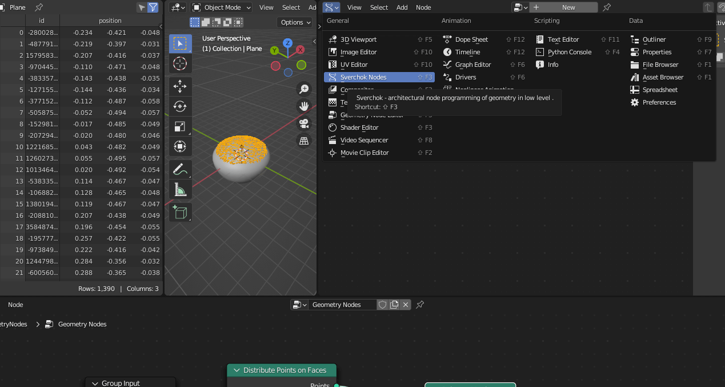This screenshot has height=387, width=725.
Task: Set selection mode to intersect
Action: tap(238, 22)
